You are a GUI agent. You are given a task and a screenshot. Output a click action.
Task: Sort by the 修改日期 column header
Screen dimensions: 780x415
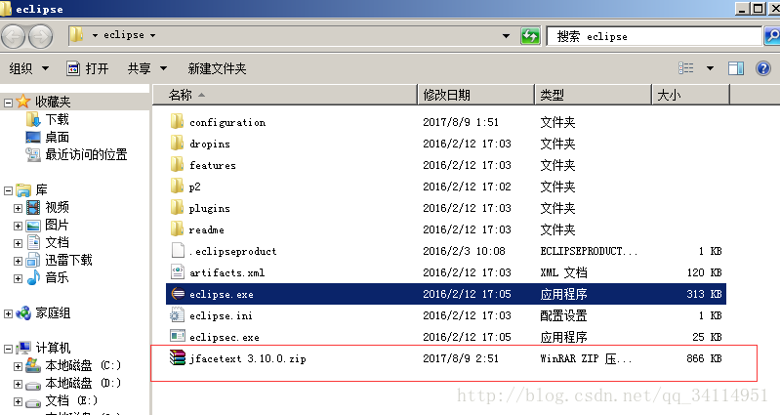tap(475, 95)
